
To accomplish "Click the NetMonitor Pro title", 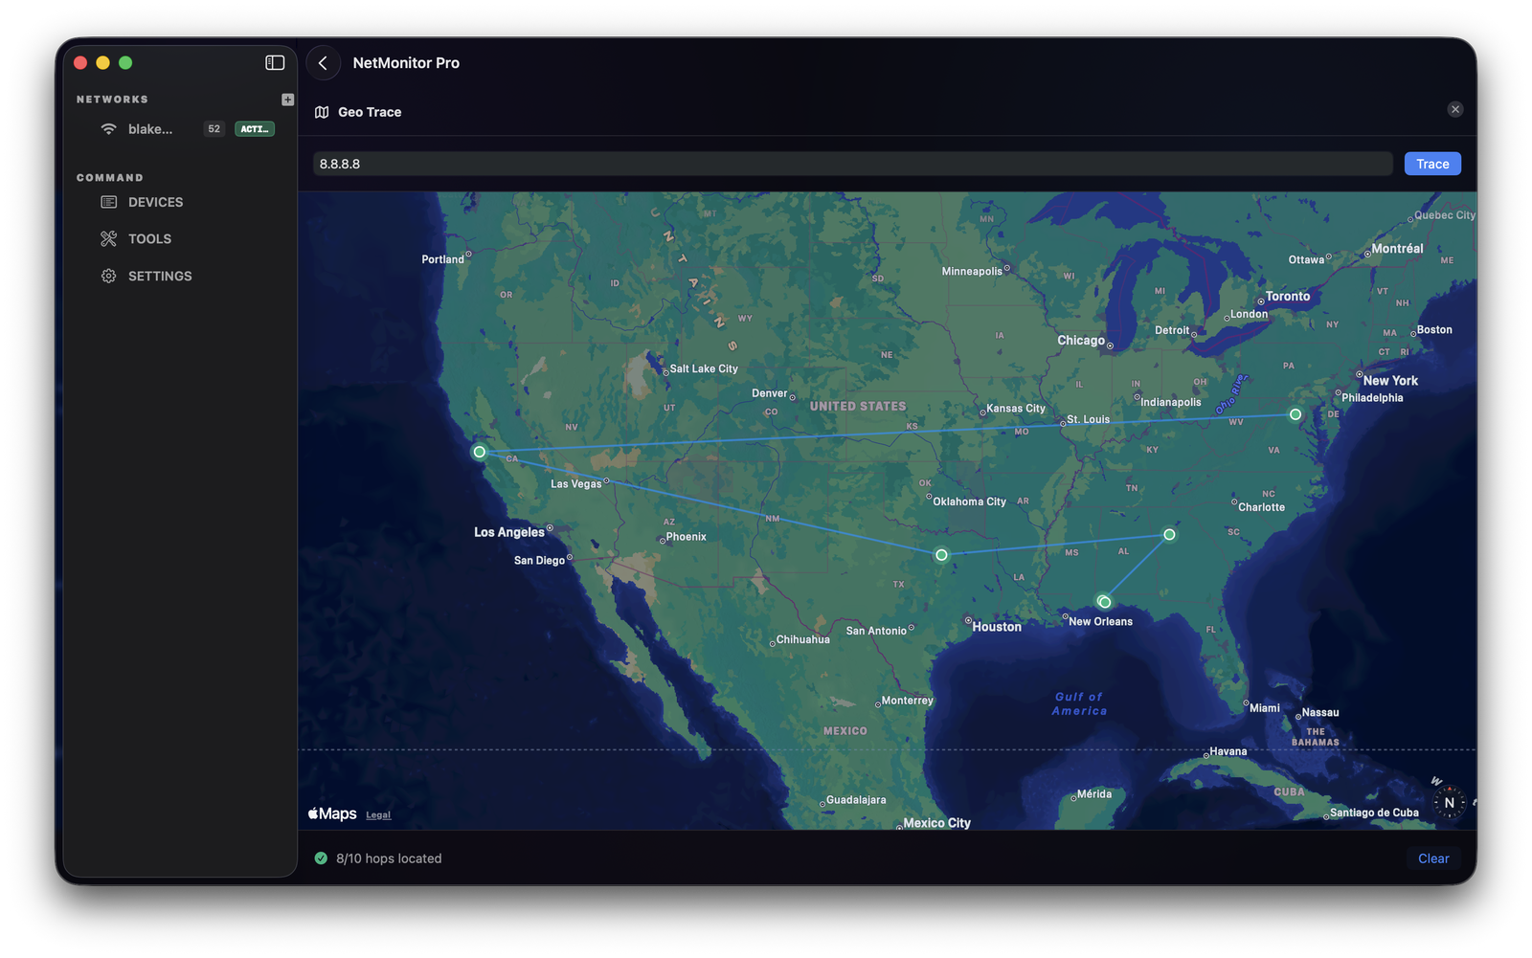I will pyautogui.click(x=406, y=63).
